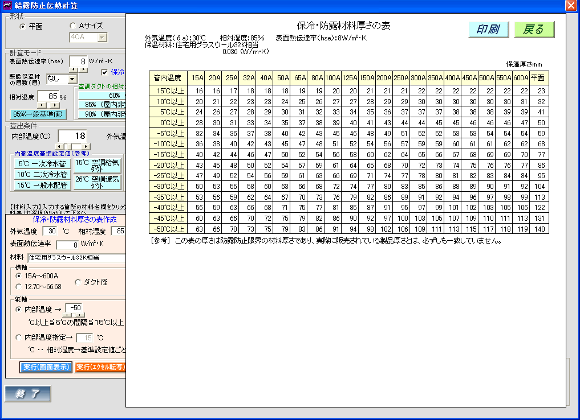Click the 印刷 print button
Image resolution: width=580 pixels, height=420 pixels.
point(488,30)
